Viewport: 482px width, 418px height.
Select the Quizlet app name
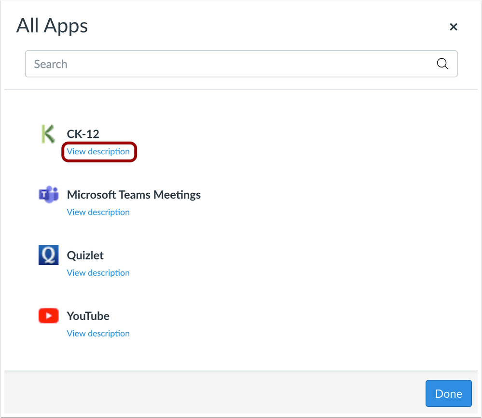click(85, 255)
